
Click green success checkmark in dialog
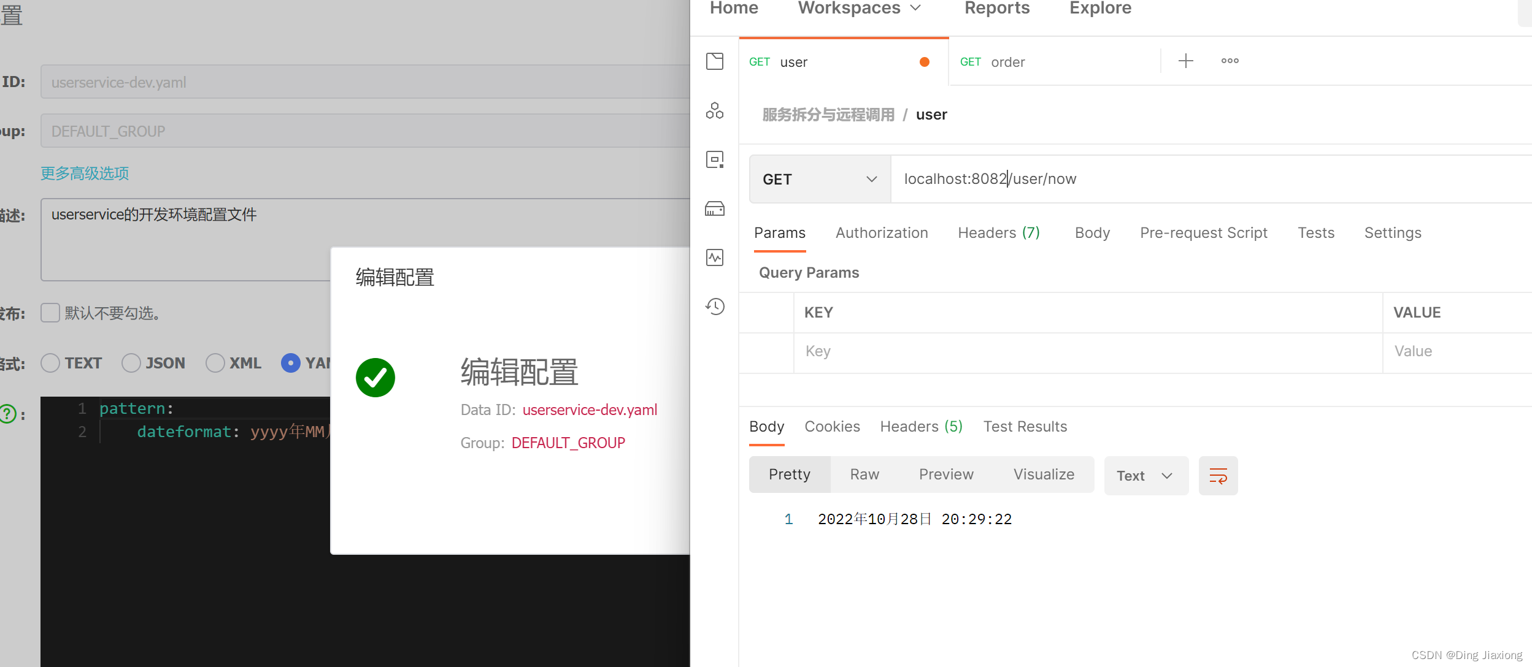pyautogui.click(x=375, y=378)
